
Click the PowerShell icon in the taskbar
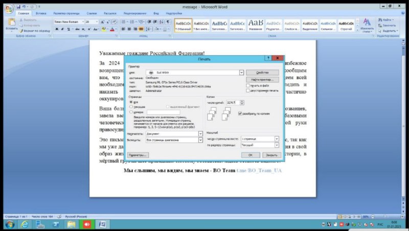[x=56, y=224]
